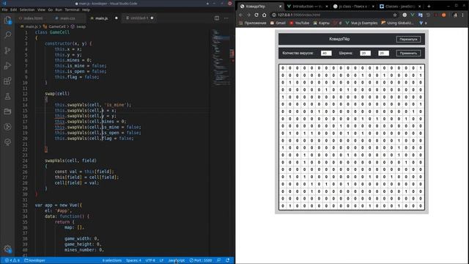Open the Help menu
The width and height of the screenshot is (469, 264).
pyautogui.click(x=86, y=10)
